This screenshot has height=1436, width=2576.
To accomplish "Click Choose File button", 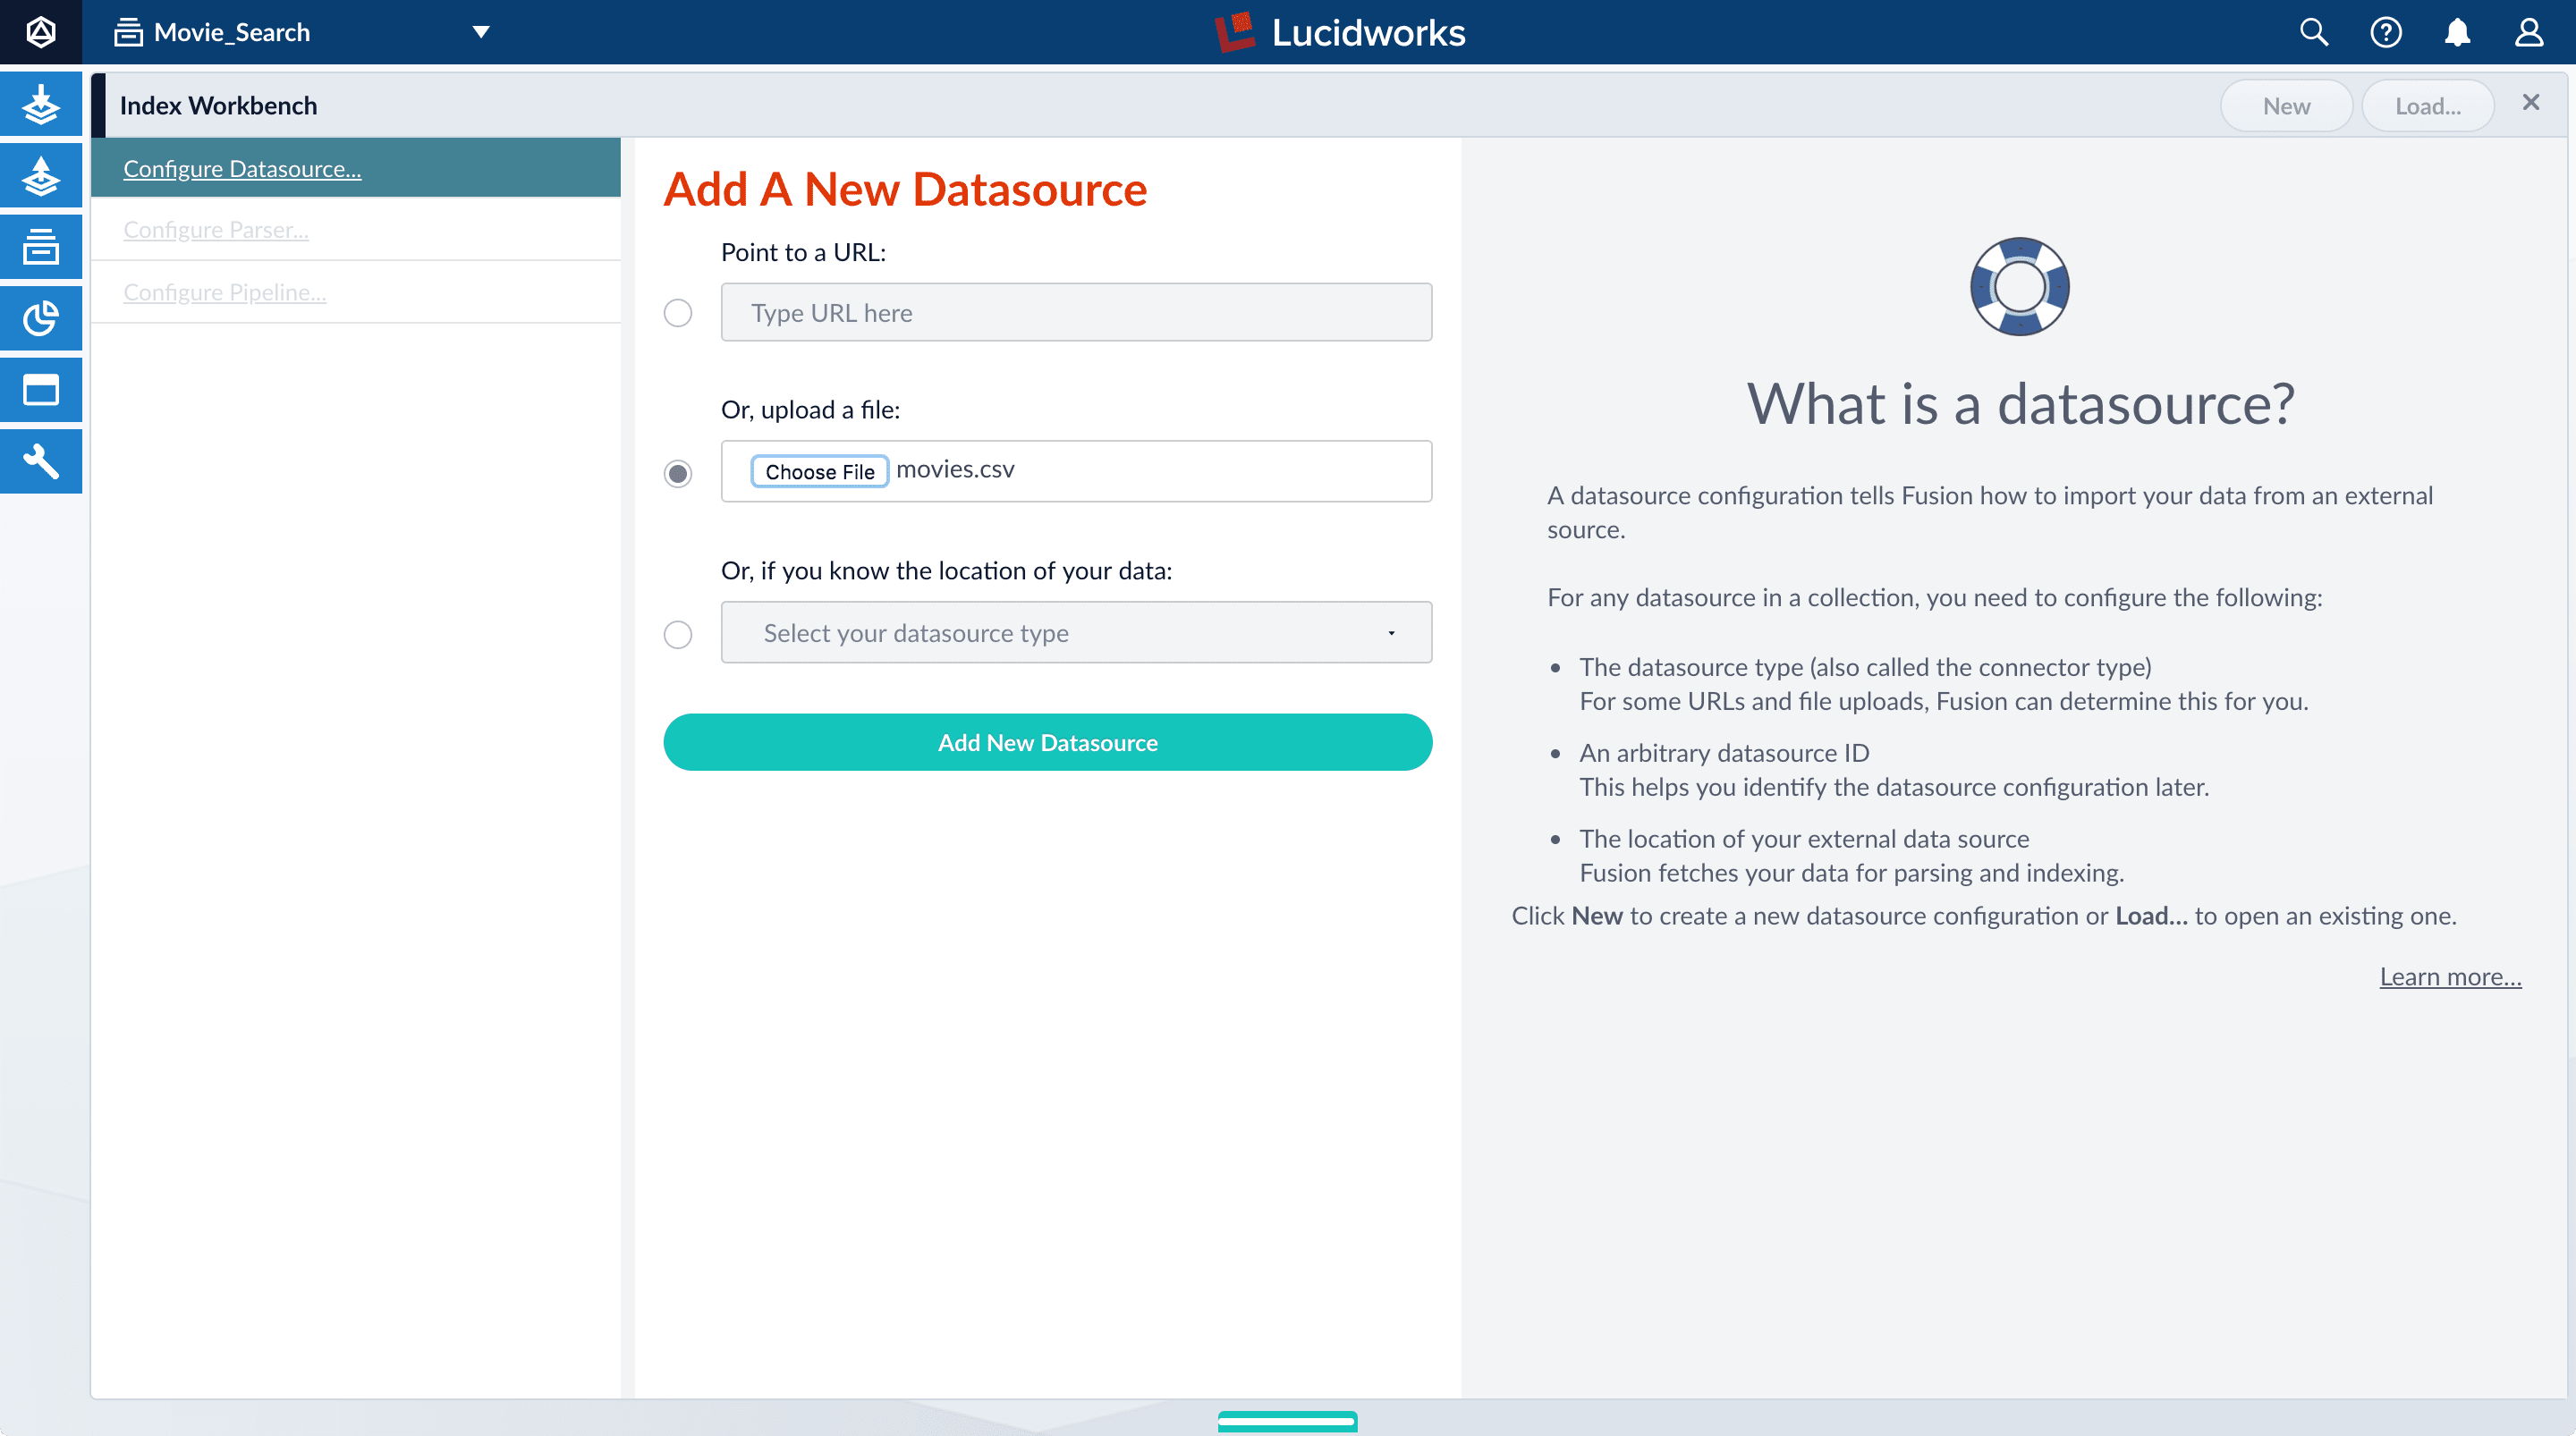I will click(x=819, y=471).
